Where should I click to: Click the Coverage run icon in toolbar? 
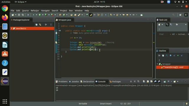coord(46,15)
